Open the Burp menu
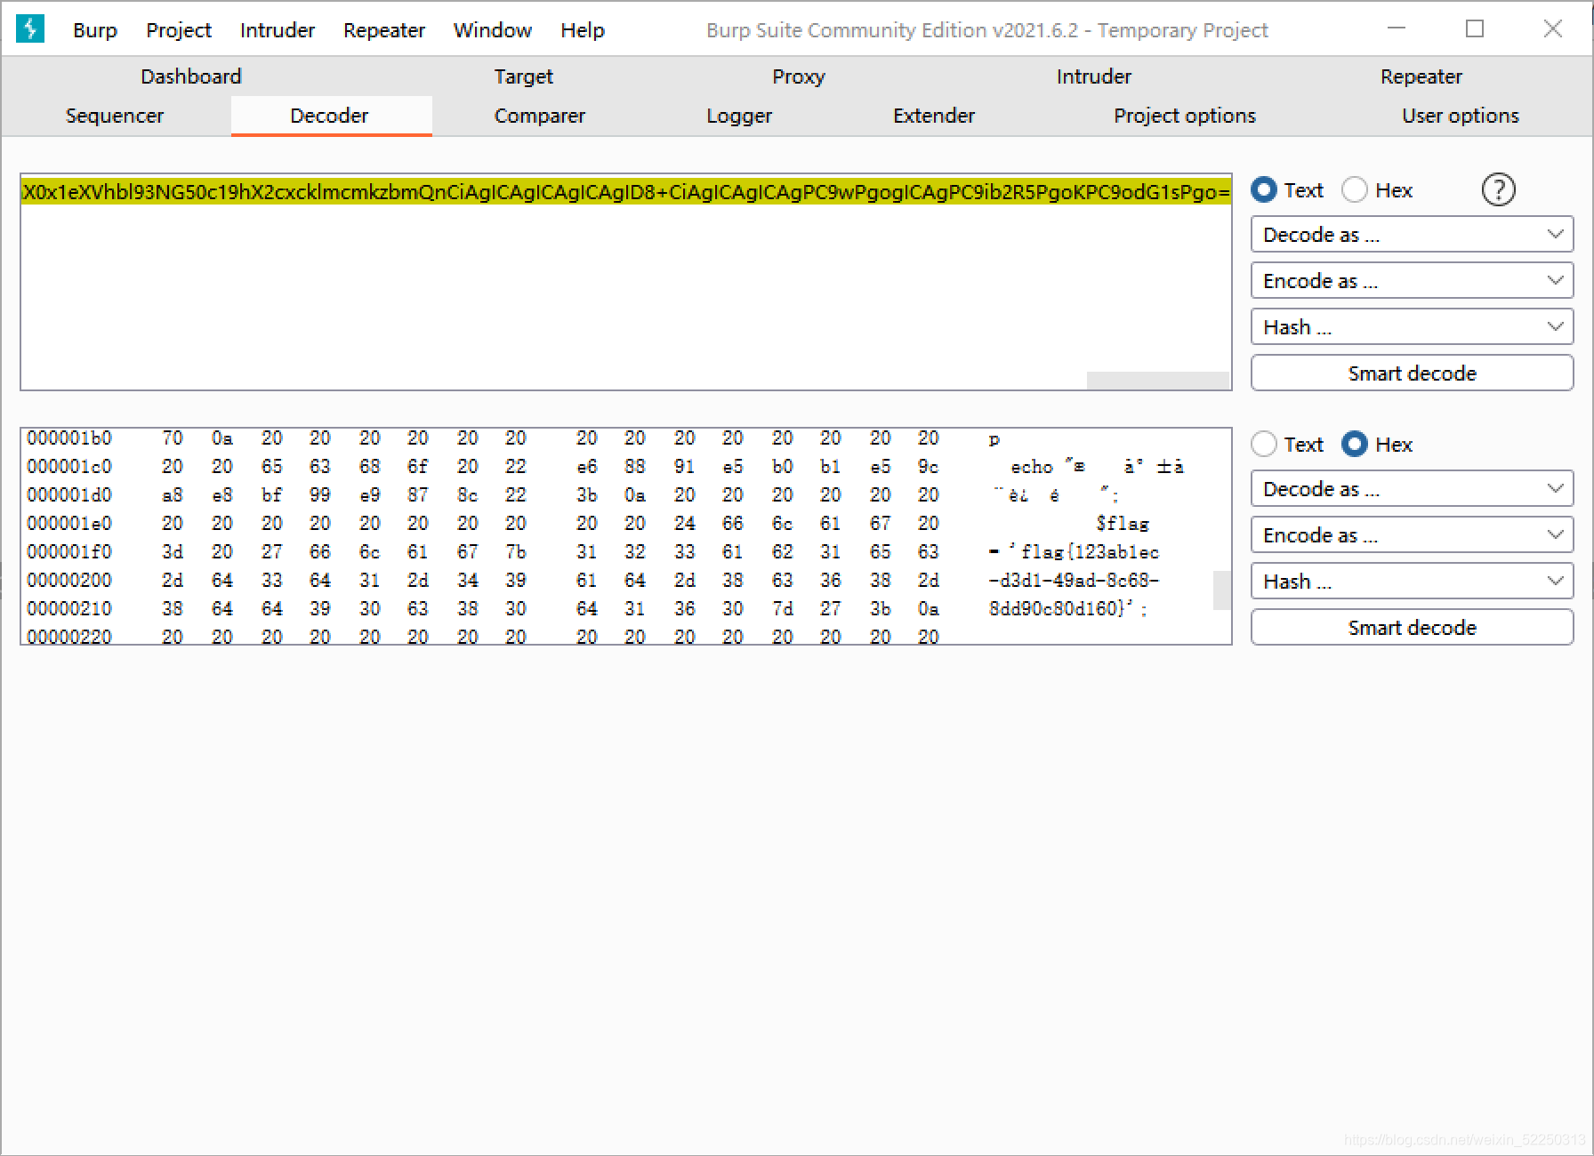 tap(95, 30)
